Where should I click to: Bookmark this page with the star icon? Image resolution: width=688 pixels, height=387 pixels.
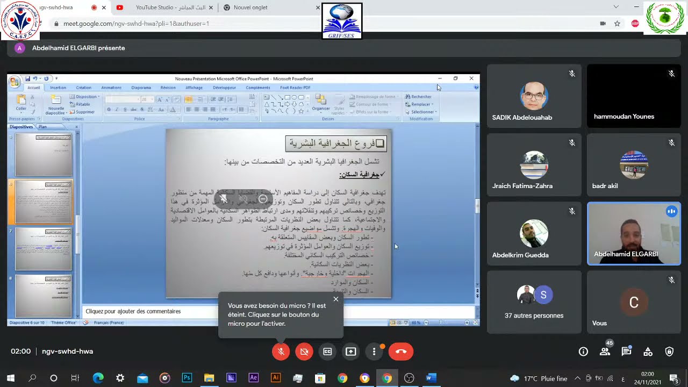(x=617, y=24)
